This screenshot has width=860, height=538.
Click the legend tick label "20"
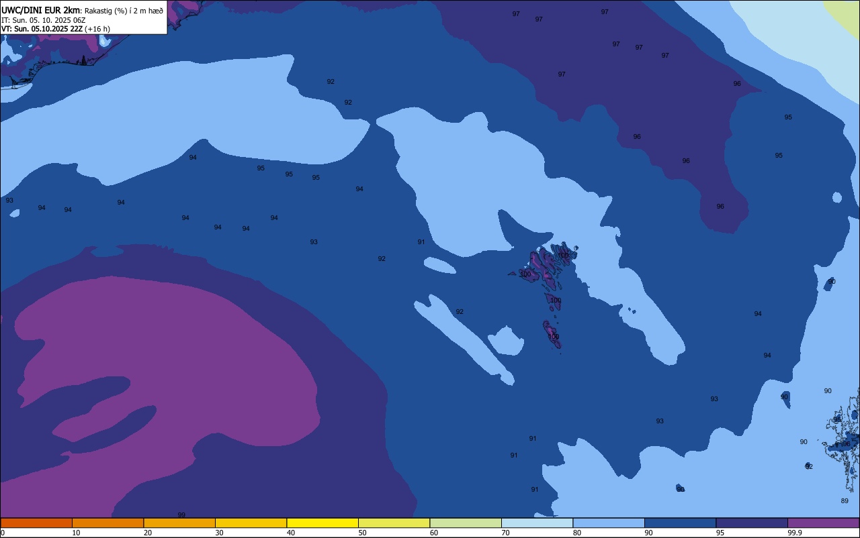(x=148, y=533)
